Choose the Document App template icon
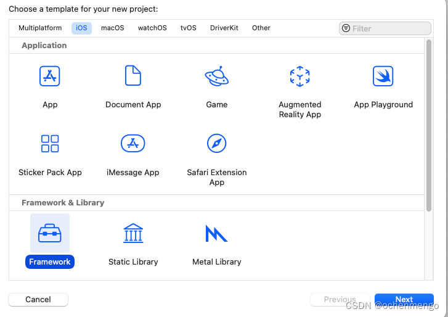Viewport: 448px width, 317px height. coord(133,75)
